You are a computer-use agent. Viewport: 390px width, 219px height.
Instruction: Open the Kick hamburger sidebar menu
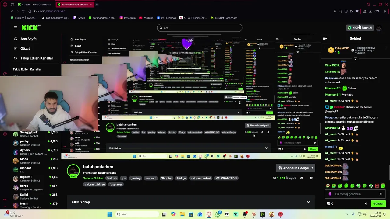pyautogui.click(x=16, y=28)
